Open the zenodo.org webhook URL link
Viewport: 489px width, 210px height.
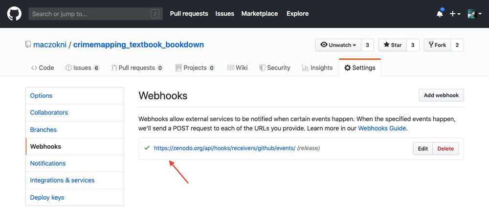[224, 148]
